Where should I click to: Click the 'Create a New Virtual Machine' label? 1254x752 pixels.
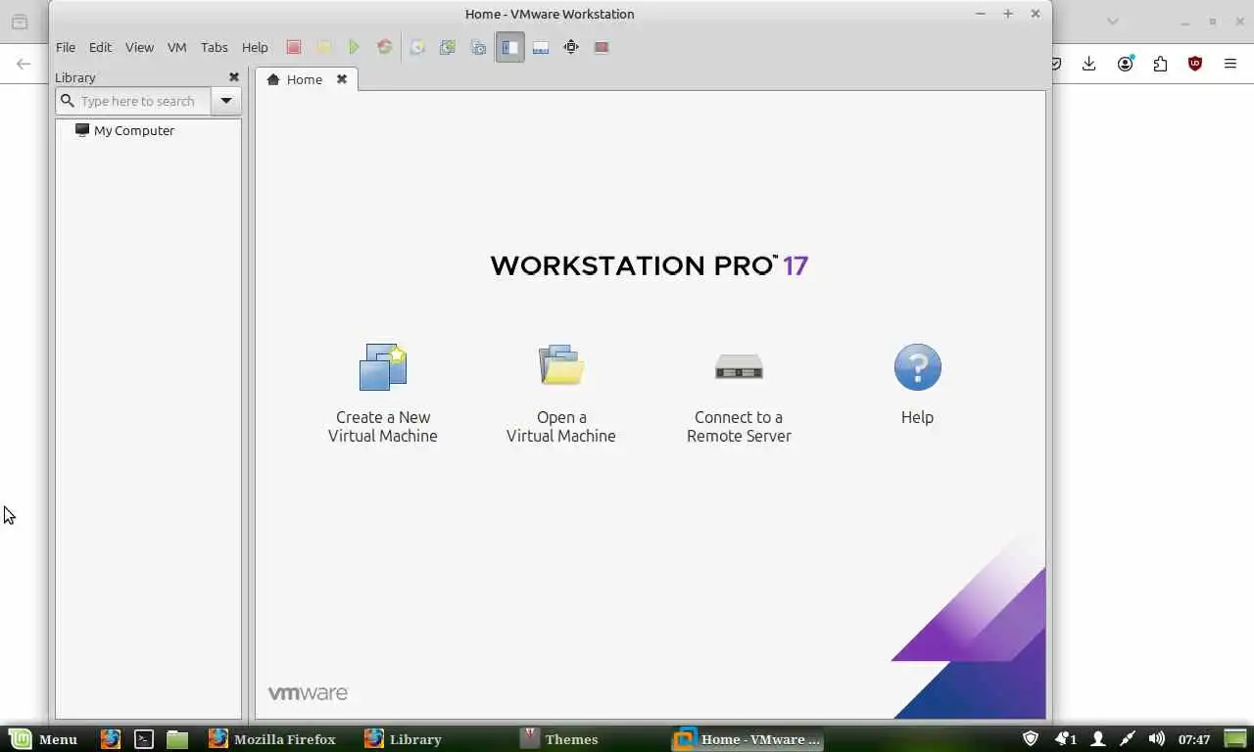(383, 426)
